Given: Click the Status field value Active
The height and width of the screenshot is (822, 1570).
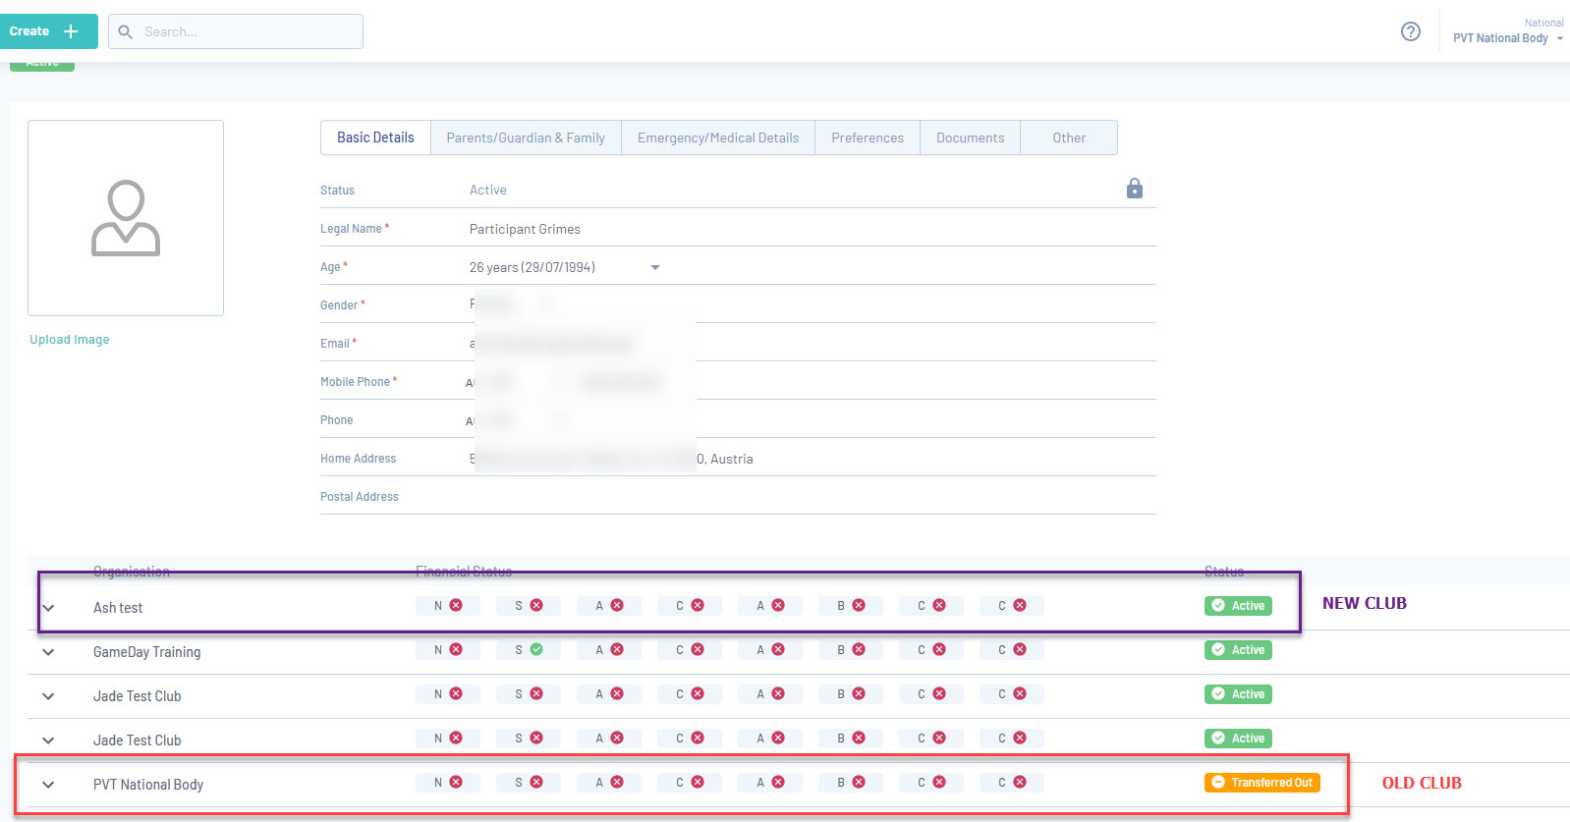Looking at the screenshot, I should tap(488, 191).
